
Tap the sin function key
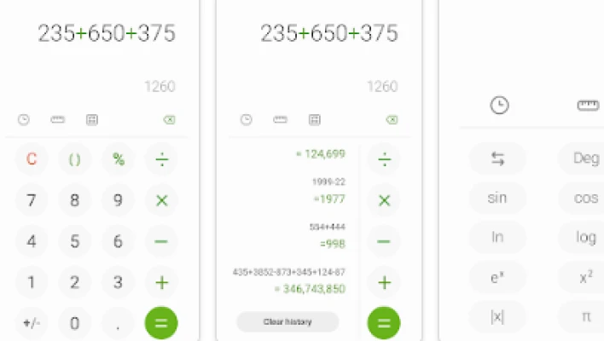coord(497,198)
